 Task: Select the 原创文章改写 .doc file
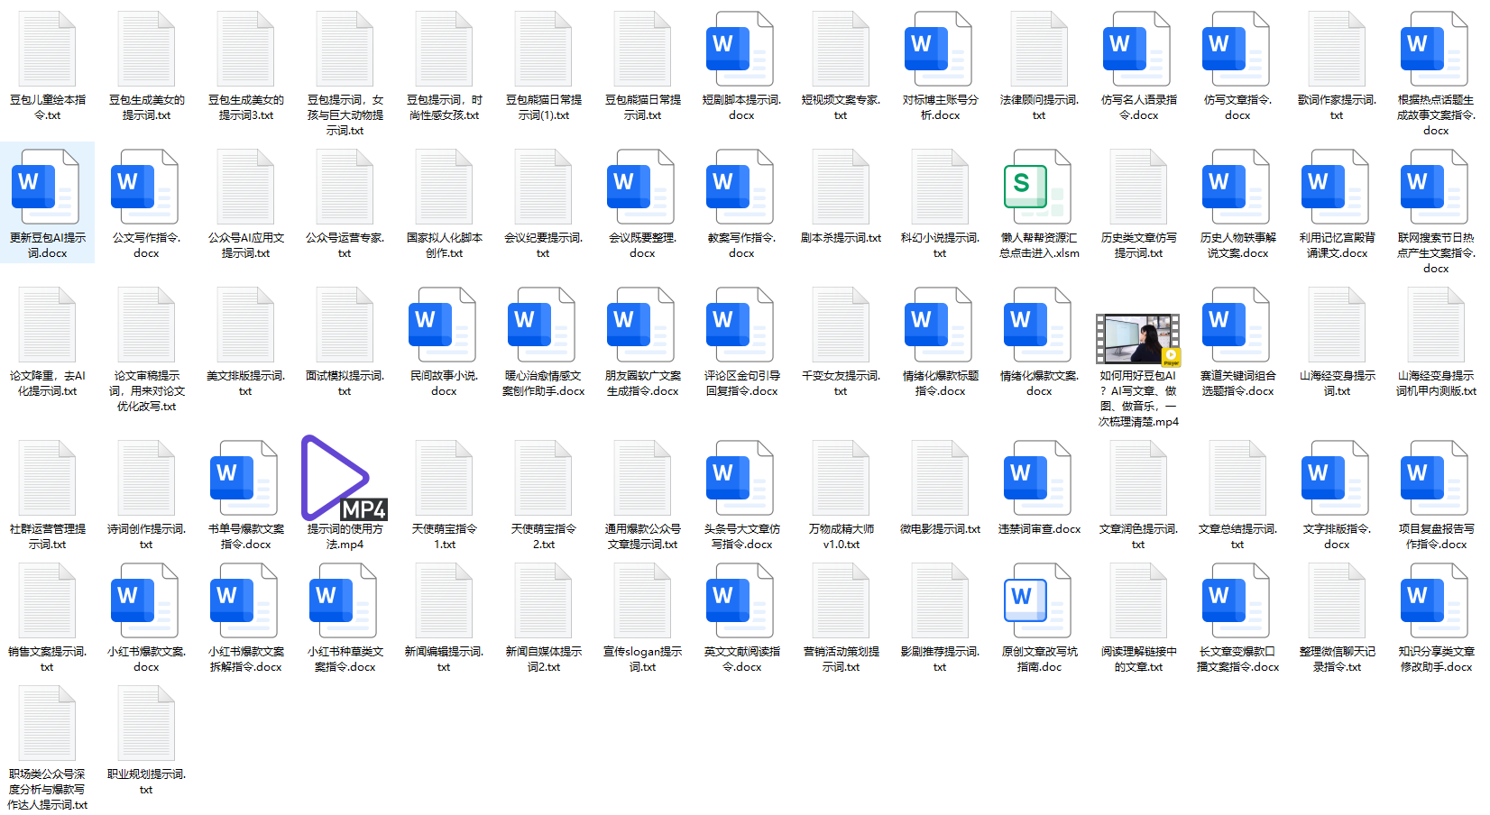click(x=1038, y=601)
